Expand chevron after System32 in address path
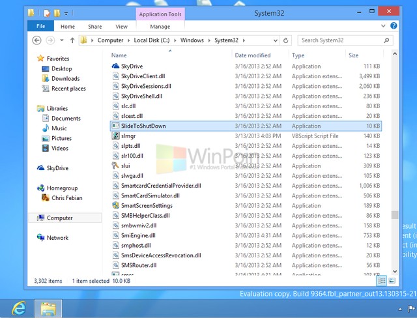The width and height of the screenshot is (417, 318). pyautogui.click(x=244, y=40)
